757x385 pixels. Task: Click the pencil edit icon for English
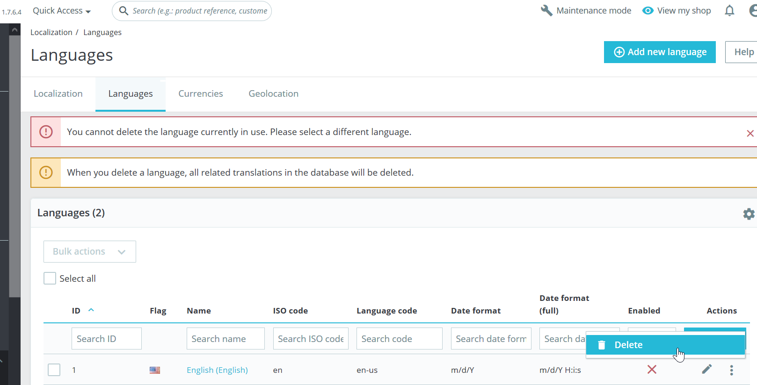tap(707, 370)
